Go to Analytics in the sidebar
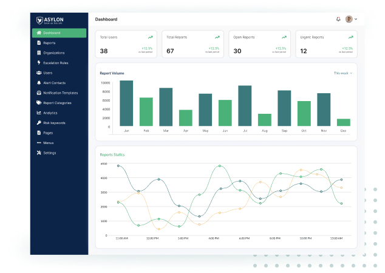385x273 pixels. (x=50, y=113)
